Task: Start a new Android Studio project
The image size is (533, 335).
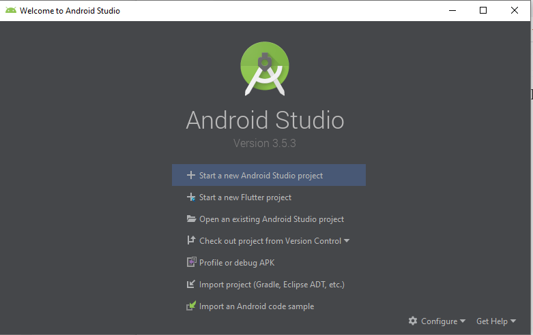Action: pyautogui.click(x=269, y=175)
